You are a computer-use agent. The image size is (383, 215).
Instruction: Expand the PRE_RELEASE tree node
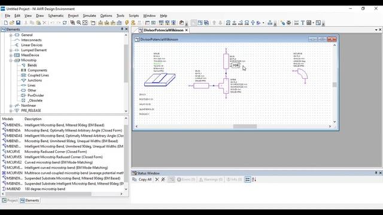[x=11, y=110]
